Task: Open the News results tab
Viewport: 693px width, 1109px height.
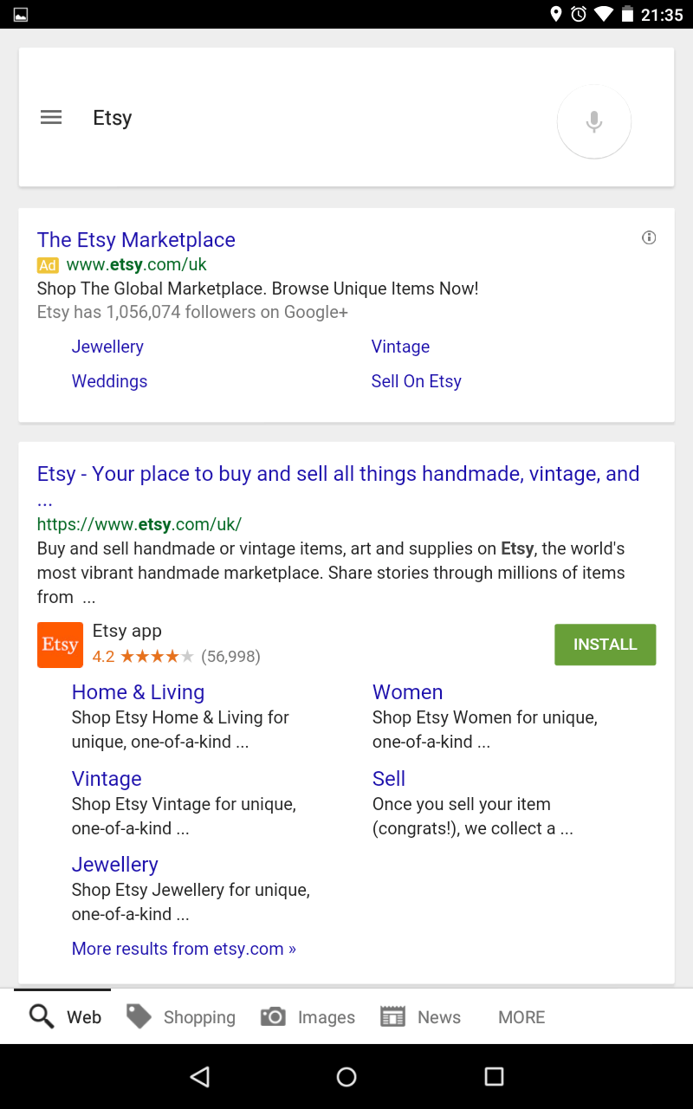Action: pyautogui.click(x=421, y=1017)
